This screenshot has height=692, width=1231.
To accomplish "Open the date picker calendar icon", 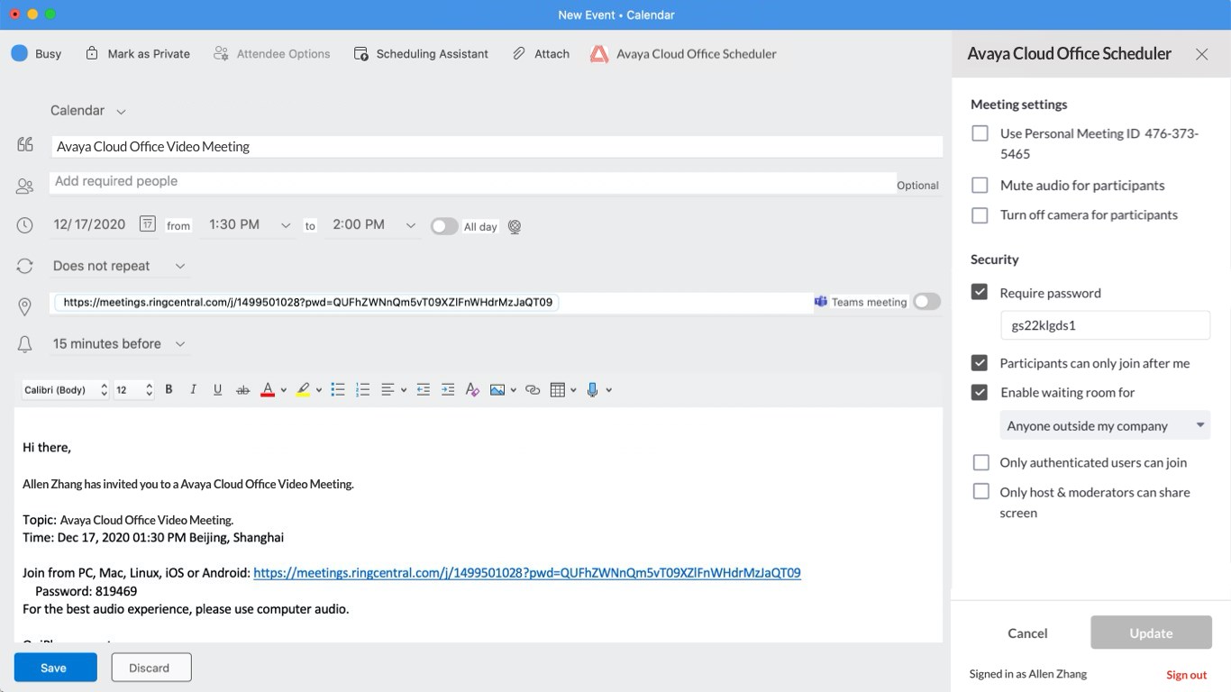I will 148,224.
